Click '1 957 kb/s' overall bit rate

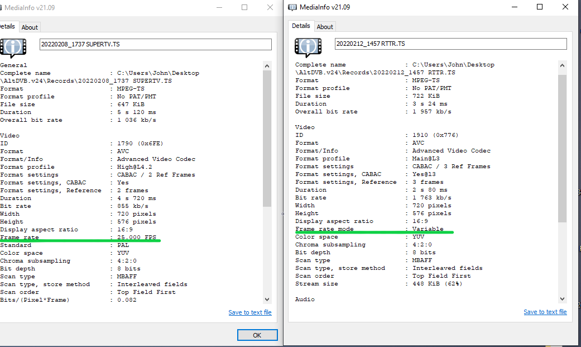tap(432, 111)
